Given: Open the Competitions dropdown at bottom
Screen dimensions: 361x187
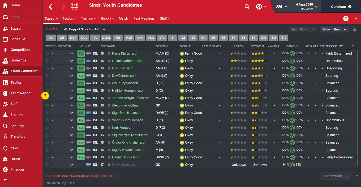Looking at the screenshot, I should pyautogui.click(x=335, y=176).
